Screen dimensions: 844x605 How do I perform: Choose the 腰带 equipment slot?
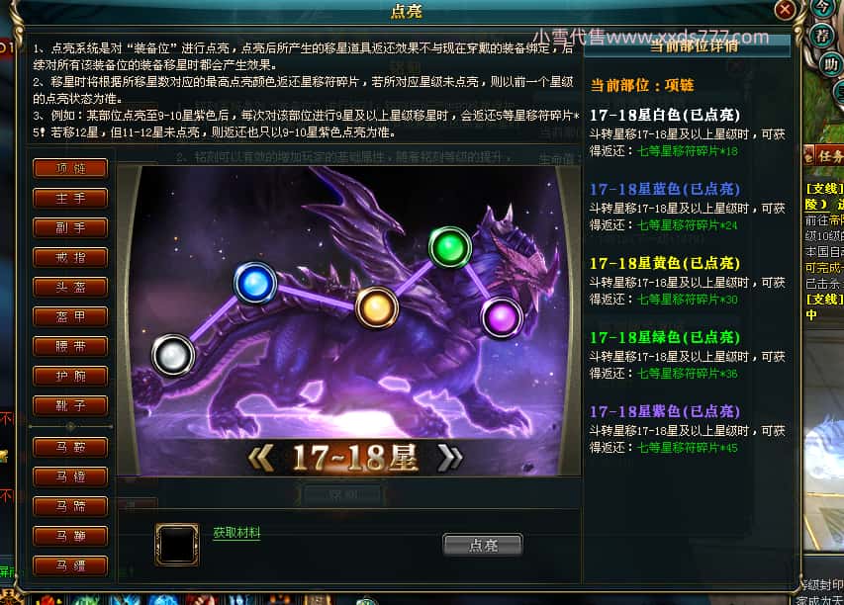coord(70,346)
